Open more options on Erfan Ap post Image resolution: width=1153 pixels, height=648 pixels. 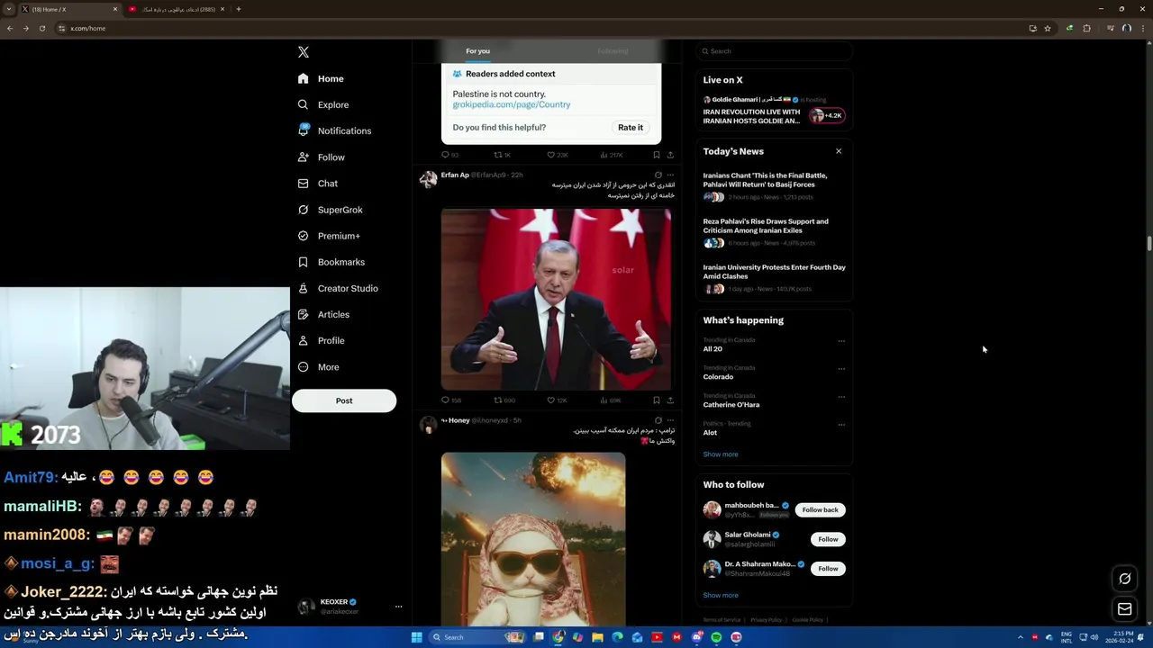tap(670, 175)
